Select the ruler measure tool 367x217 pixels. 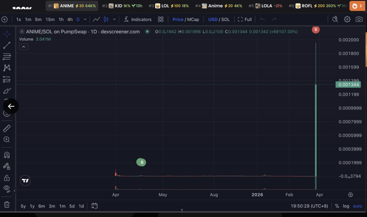[x=7, y=128]
